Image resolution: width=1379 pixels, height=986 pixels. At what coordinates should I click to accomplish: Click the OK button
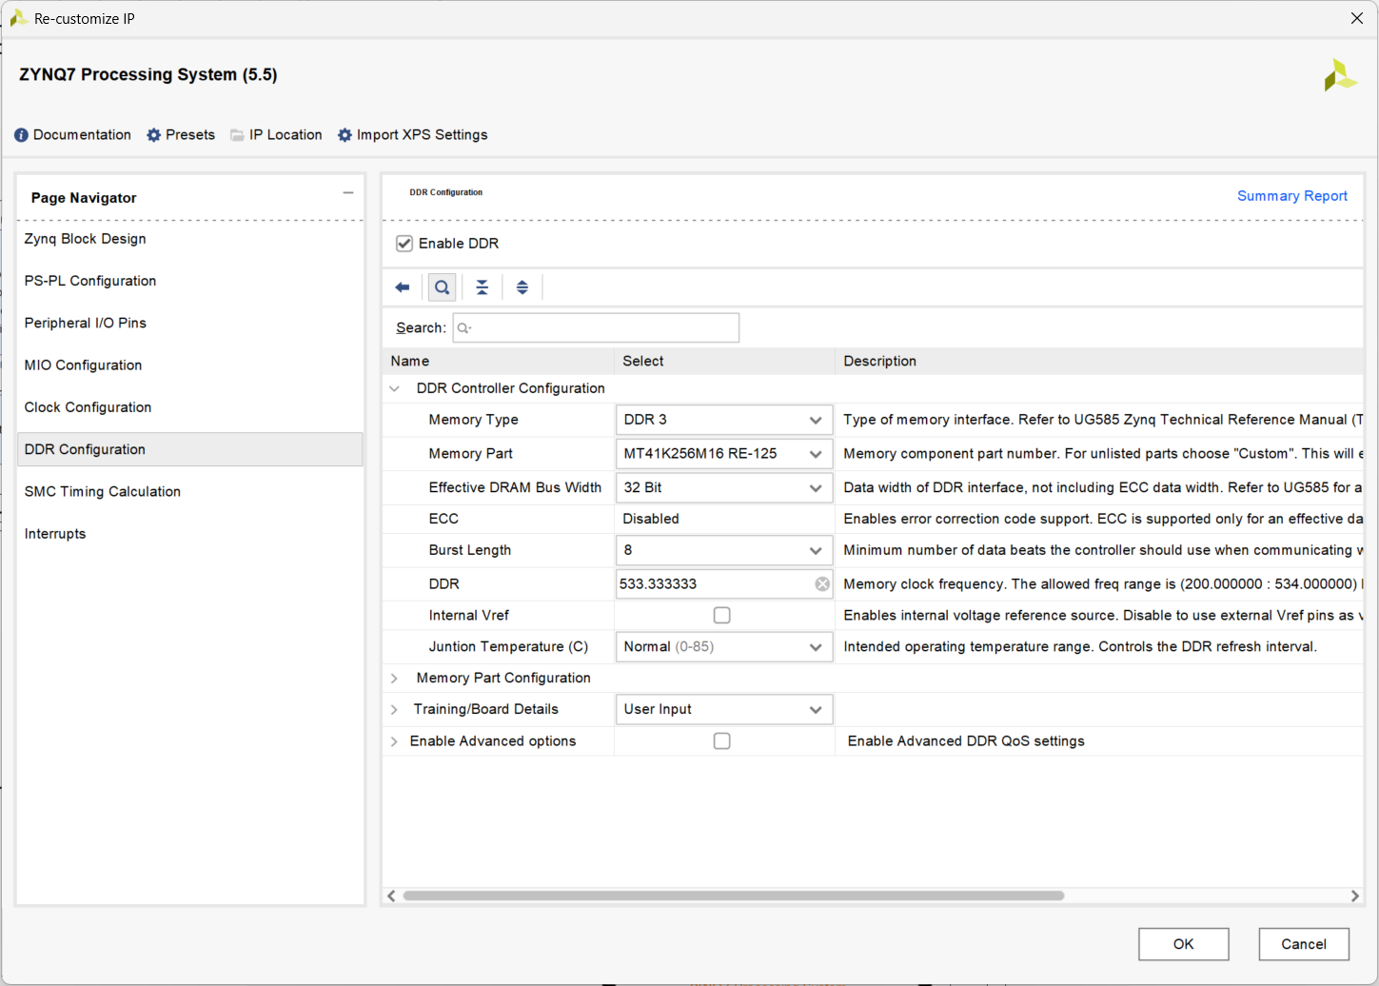coord(1183,944)
